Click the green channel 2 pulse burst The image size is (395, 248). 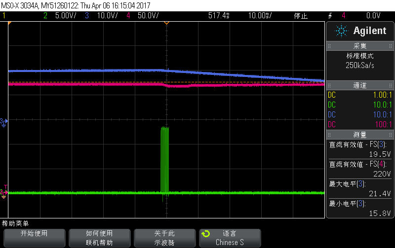(x=165, y=160)
